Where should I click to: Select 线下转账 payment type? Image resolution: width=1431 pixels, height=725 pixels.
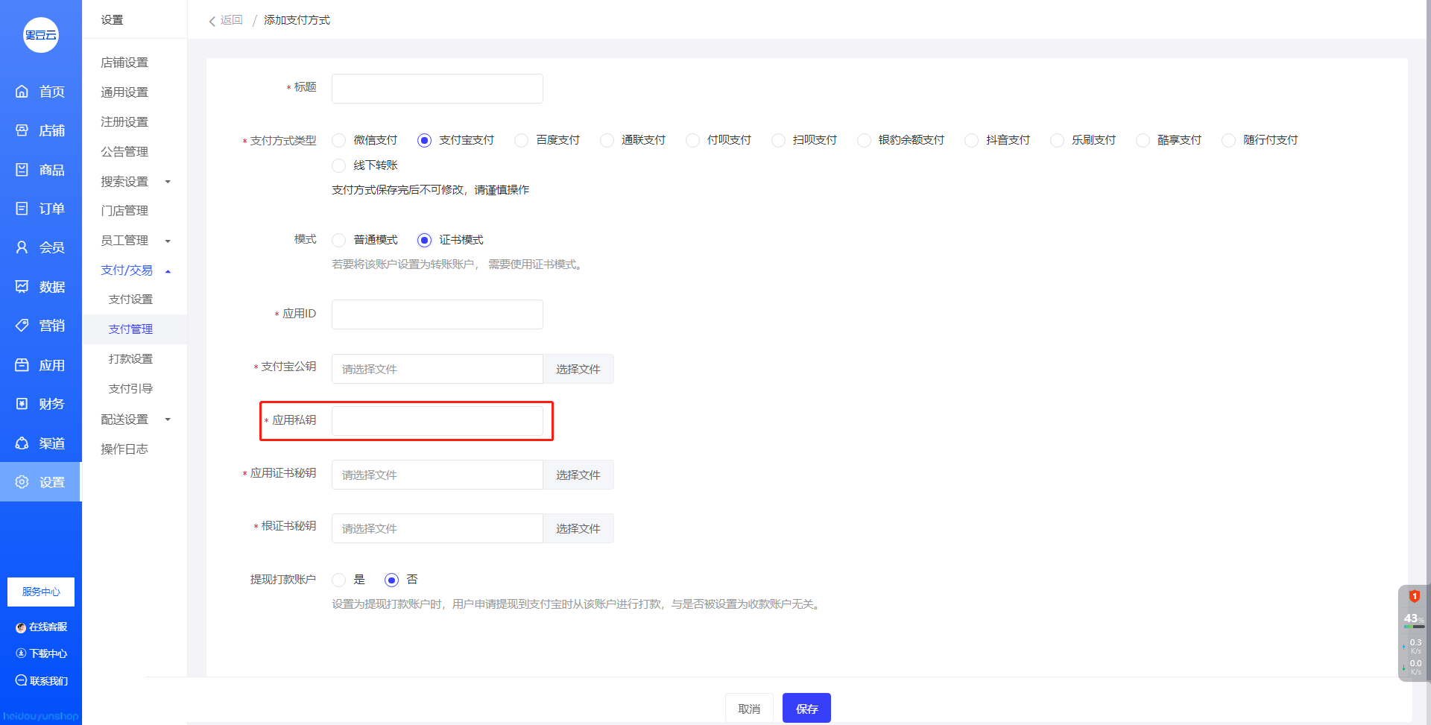pos(339,165)
